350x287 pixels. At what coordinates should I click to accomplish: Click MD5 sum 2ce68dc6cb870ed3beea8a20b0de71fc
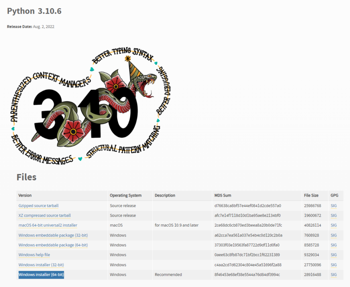(x=248, y=225)
